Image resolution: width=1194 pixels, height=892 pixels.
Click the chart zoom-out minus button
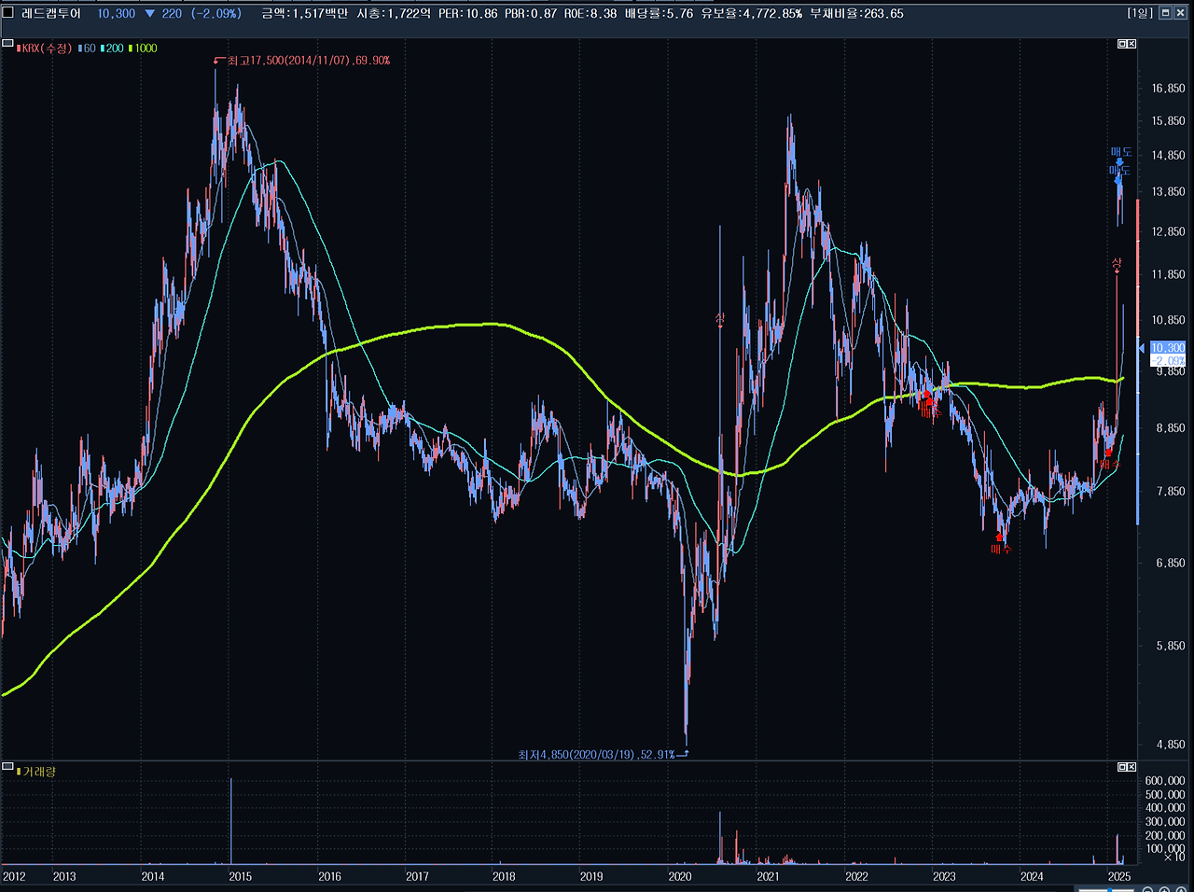[x=1149, y=888]
